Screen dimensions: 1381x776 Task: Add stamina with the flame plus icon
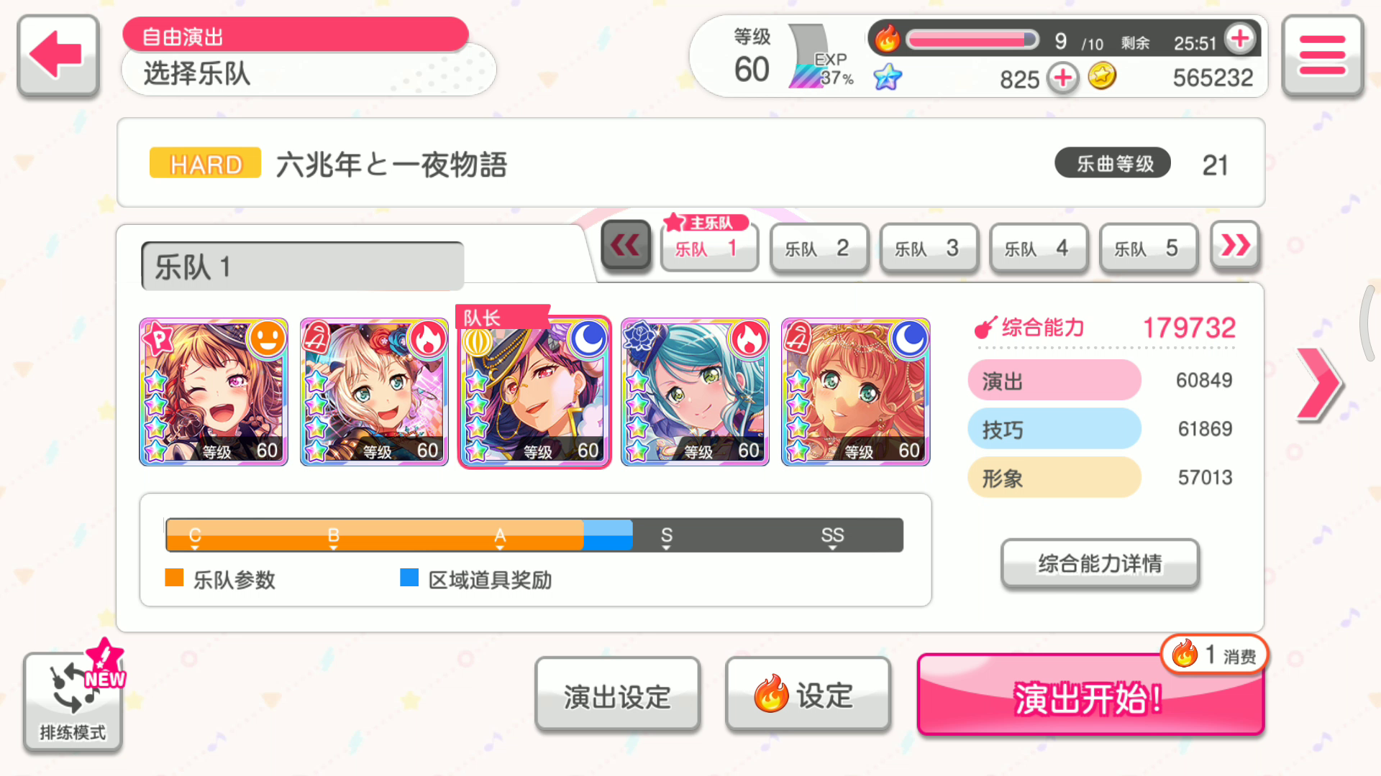tap(1240, 38)
